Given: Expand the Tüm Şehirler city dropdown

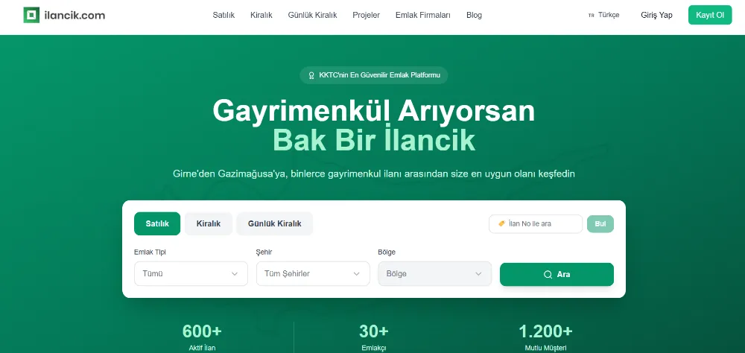Looking at the screenshot, I should (x=312, y=273).
